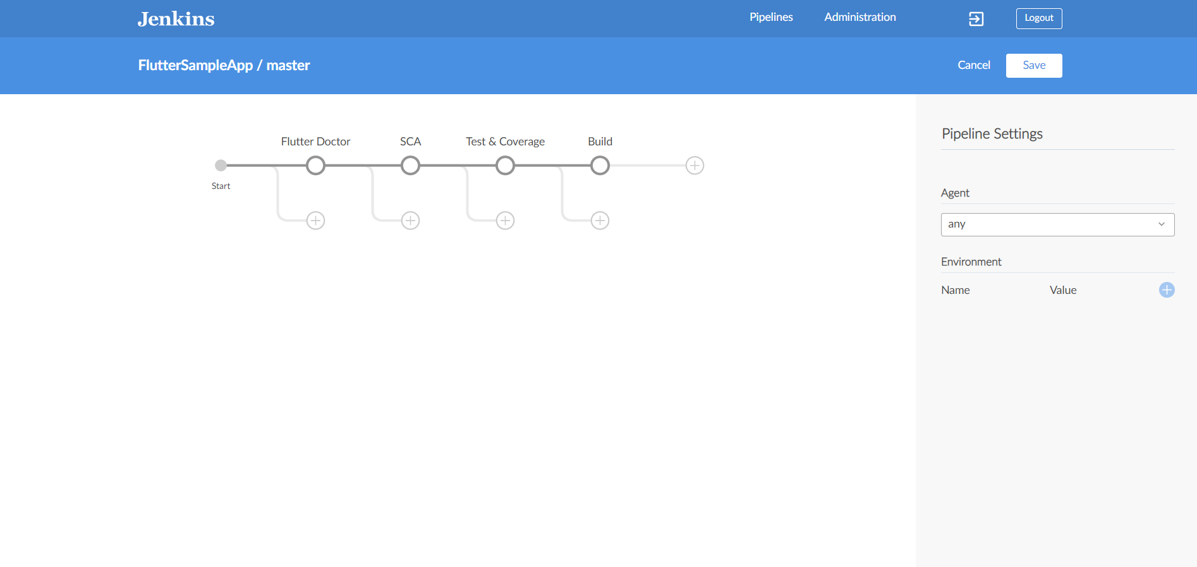Click the Flutter Doctor stage label

[x=315, y=142]
